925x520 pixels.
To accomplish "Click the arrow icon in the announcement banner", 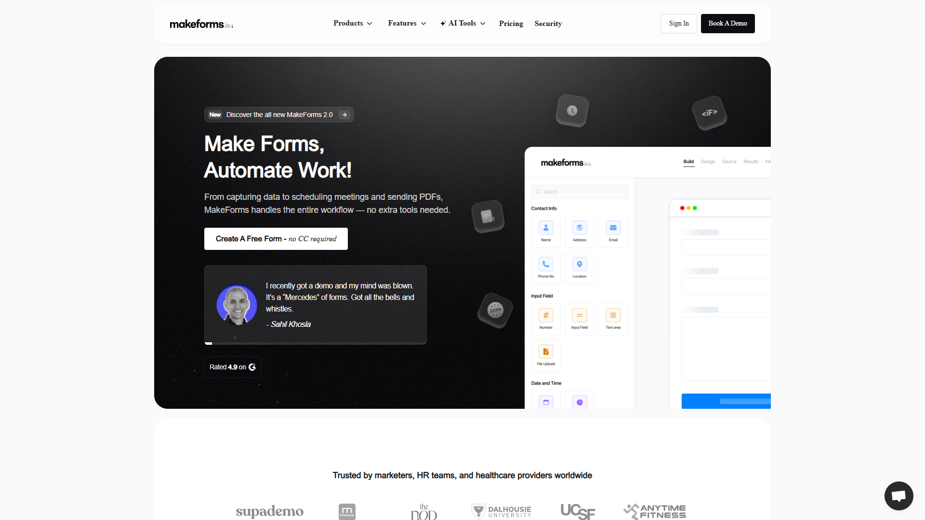I will [344, 115].
